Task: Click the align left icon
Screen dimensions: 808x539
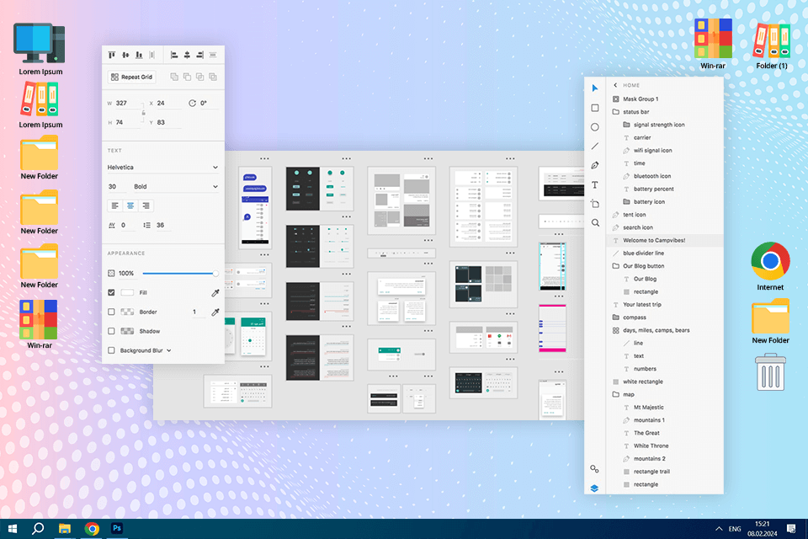Action: coord(174,55)
